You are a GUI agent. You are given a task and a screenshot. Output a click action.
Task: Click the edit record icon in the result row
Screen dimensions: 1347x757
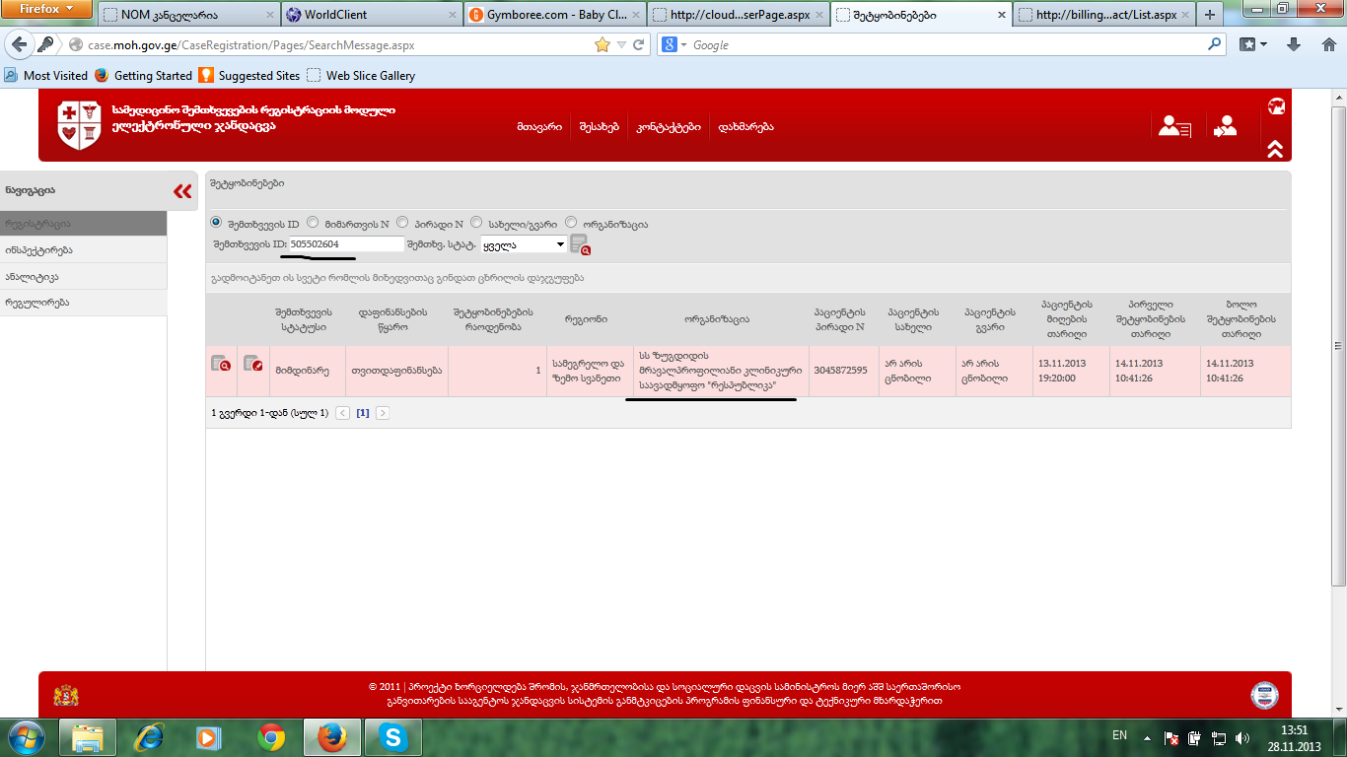(x=253, y=364)
